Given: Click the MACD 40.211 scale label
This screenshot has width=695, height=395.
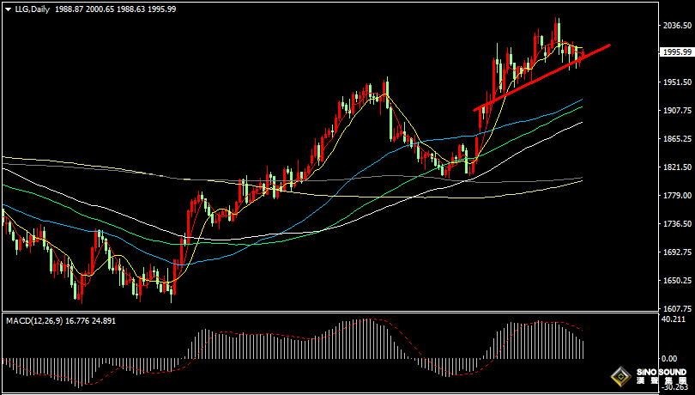Looking at the screenshot, I should [677, 319].
